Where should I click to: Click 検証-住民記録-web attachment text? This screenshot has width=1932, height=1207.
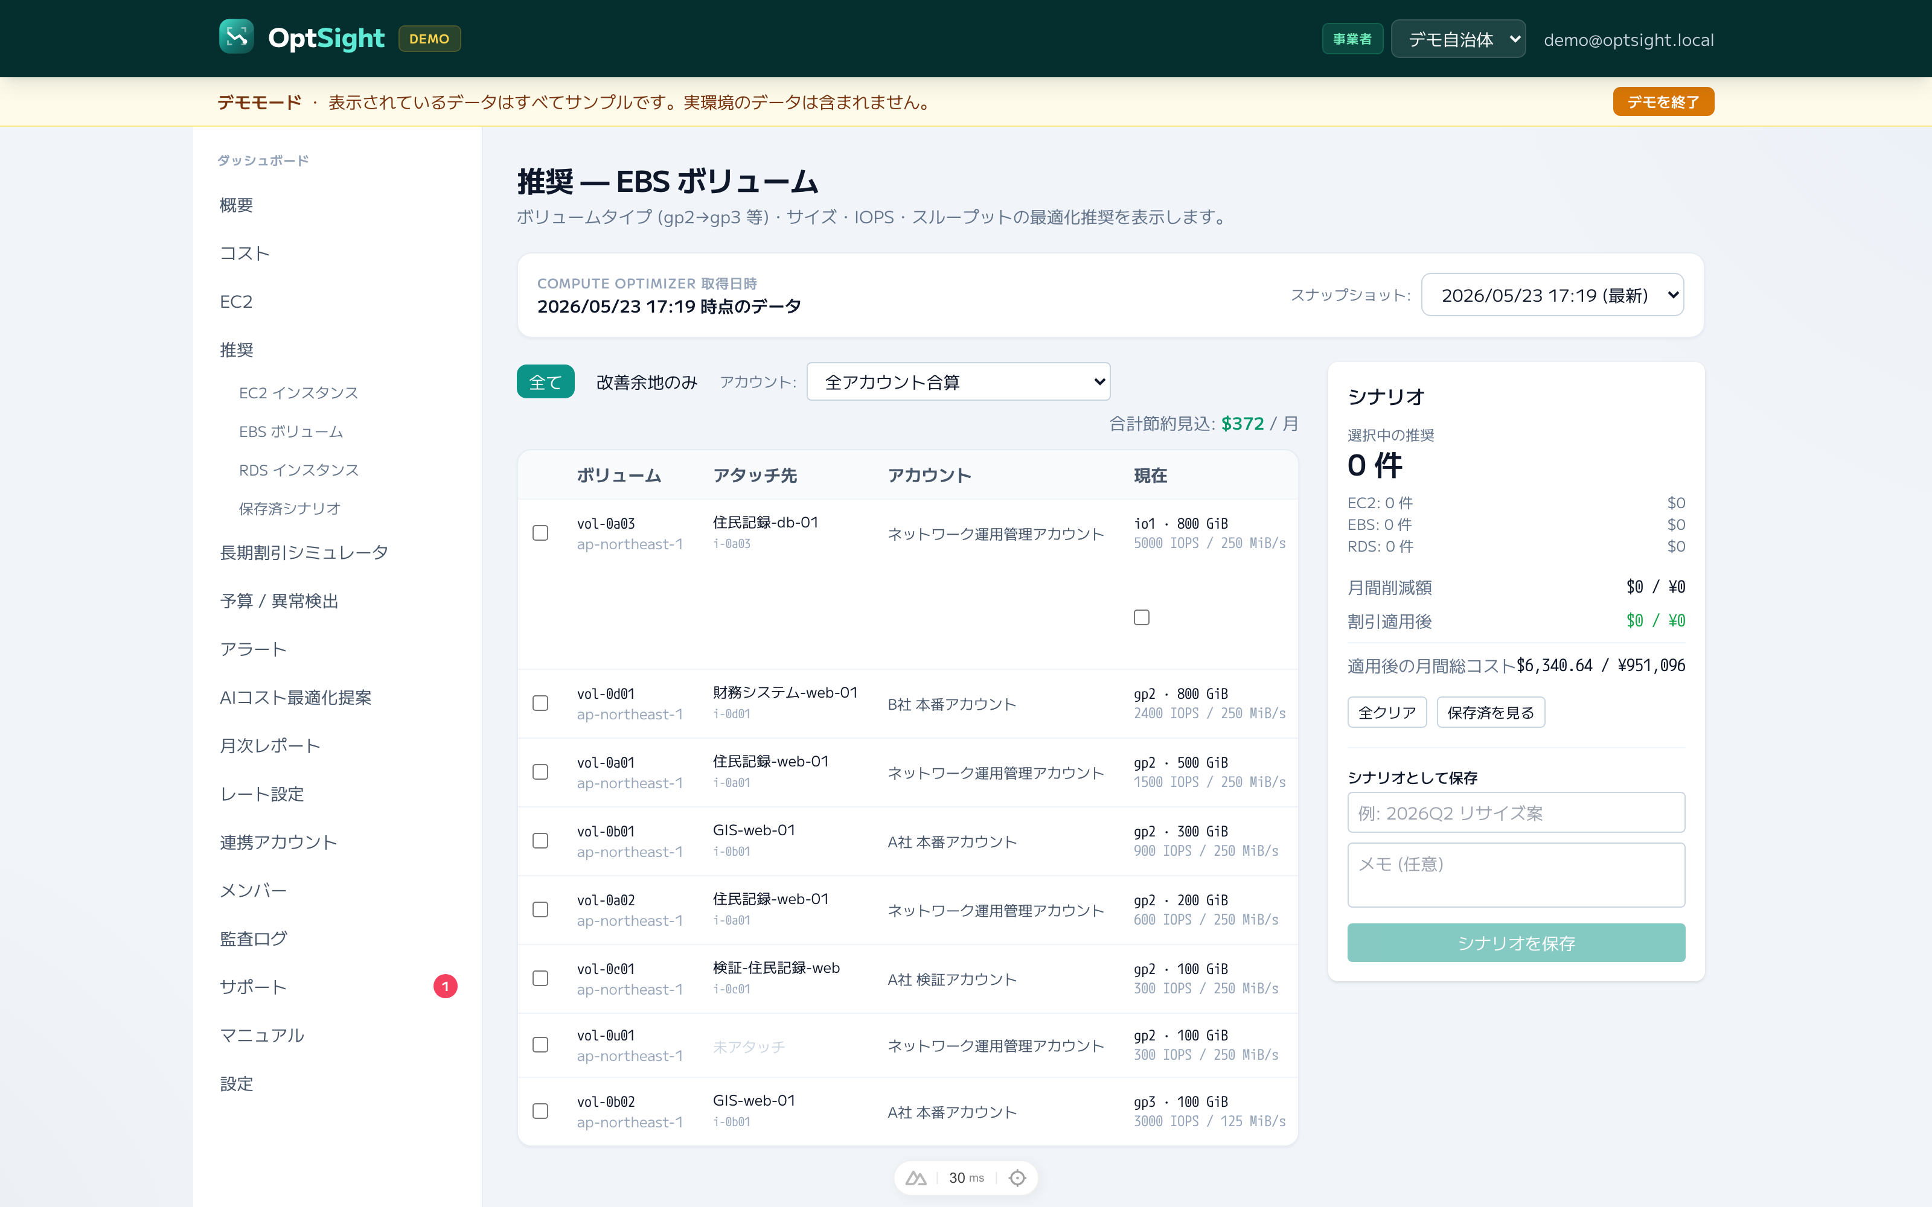[x=776, y=967]
